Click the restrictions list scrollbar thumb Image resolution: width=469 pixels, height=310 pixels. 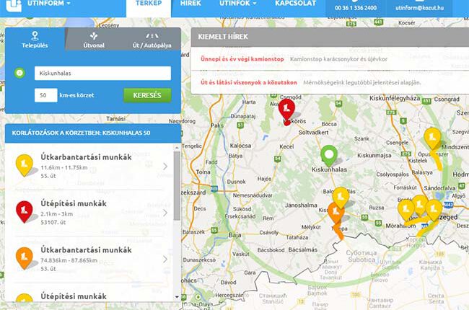177,185
